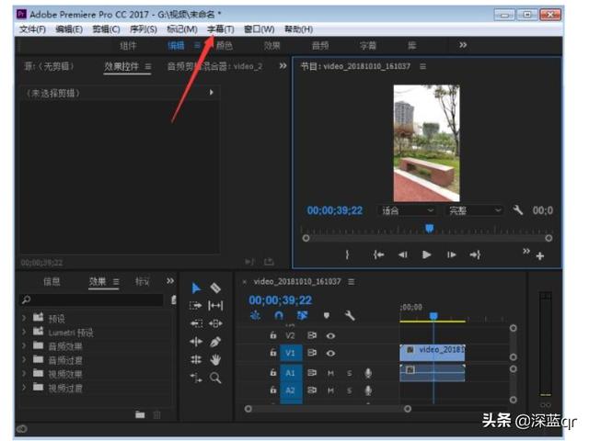Toggle track lock for A1
Viewport: 589px width, 441px height.
(273, 372)
